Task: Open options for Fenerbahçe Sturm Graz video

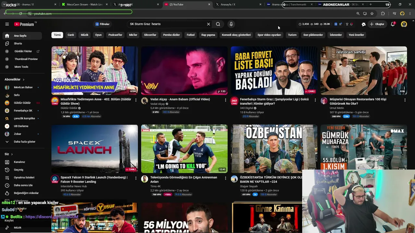Action: pos(315,100)
